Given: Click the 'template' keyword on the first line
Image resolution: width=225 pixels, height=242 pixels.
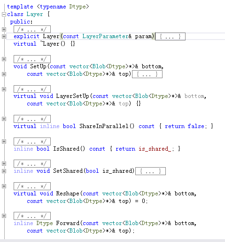Looking at the screenshot, I should pyautogui.click(x=20, y=7).
